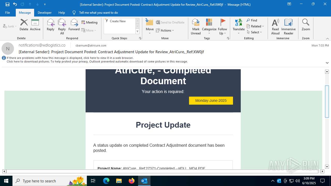Click the Translate button
The image size is (331, 186).
click(239, 26)
